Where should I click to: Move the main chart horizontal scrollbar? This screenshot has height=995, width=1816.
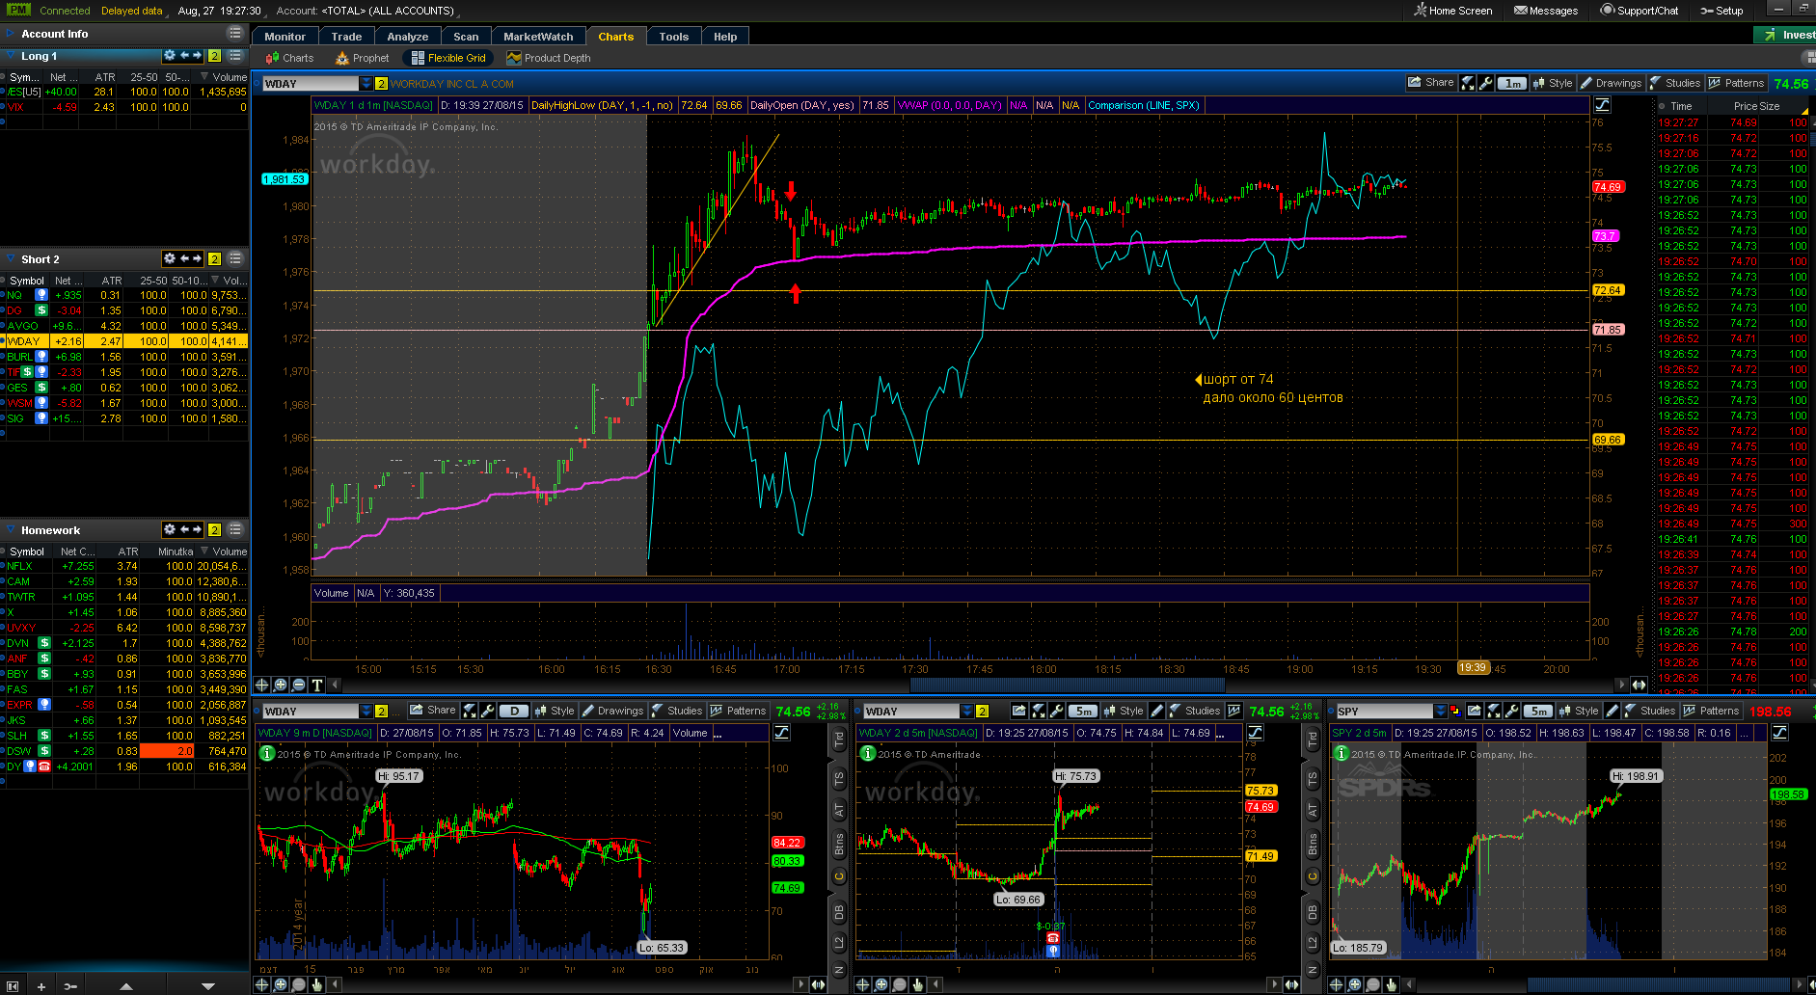(x=1068, y=685)
